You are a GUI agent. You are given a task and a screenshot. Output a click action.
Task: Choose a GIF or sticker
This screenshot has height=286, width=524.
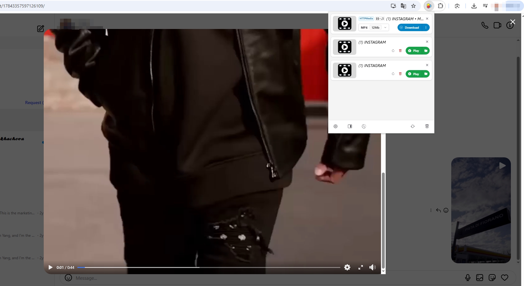pos(492,277)
